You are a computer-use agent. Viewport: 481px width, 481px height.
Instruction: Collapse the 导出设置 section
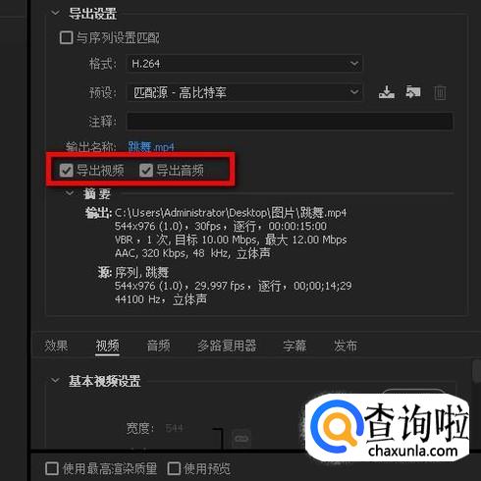pyautogui.click(x=55, y=13)
